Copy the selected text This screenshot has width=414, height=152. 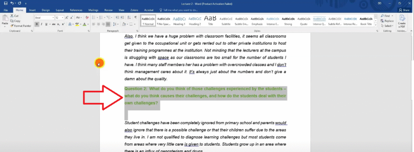tap(15, 21)
